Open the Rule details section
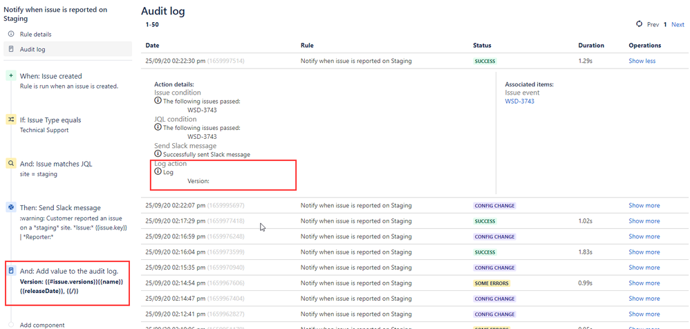 [36, 34]
